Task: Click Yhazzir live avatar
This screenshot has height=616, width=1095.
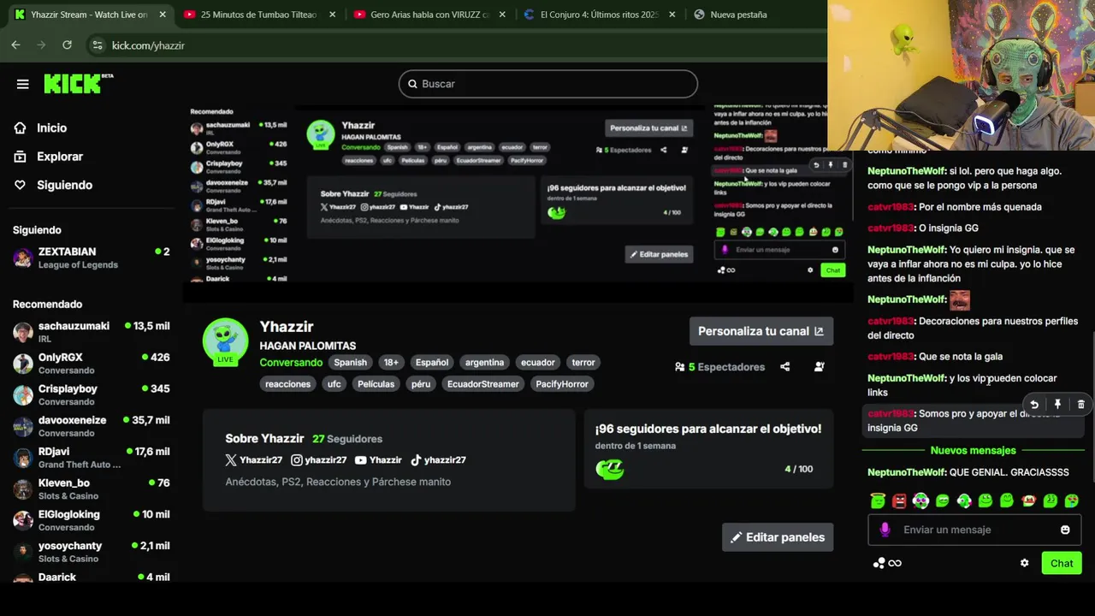Action: coord(225,341)
